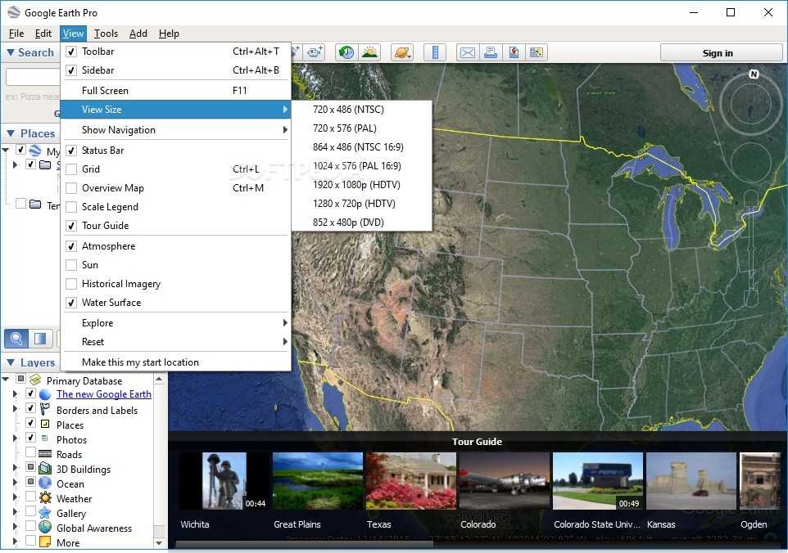Collapse the Primary Database tree node
Screen dimensions: 788x553
pyautogui.click(x=6, y=379)
